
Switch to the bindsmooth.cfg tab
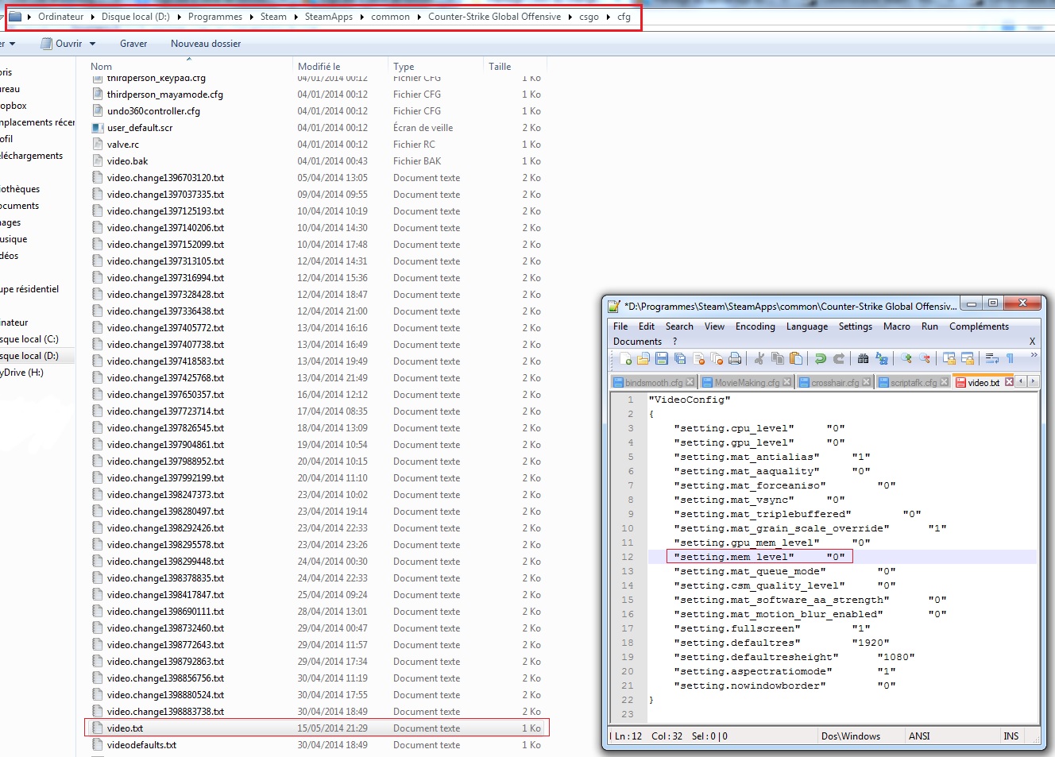point(653,382)
